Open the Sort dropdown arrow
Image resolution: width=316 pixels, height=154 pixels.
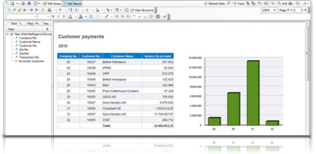pos(82,10)
